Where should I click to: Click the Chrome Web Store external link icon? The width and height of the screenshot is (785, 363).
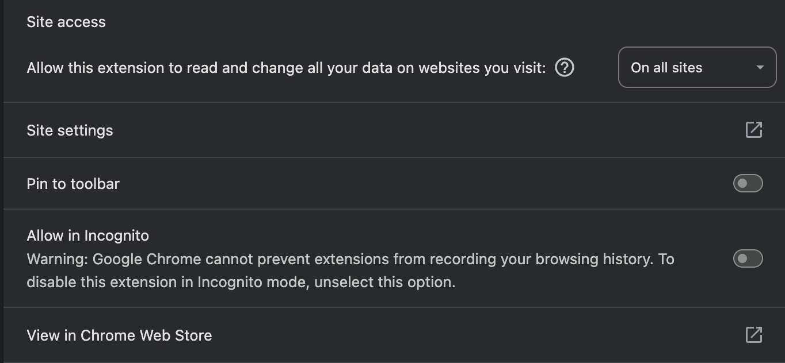click(753, 335)
